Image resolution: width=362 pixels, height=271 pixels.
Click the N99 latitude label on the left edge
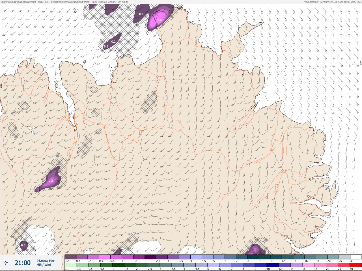click(x=1, y=85)
